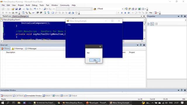Screen dimensions: 187x105
Task: Open Undo history dropdown arrow
Action: coord(37,9)
